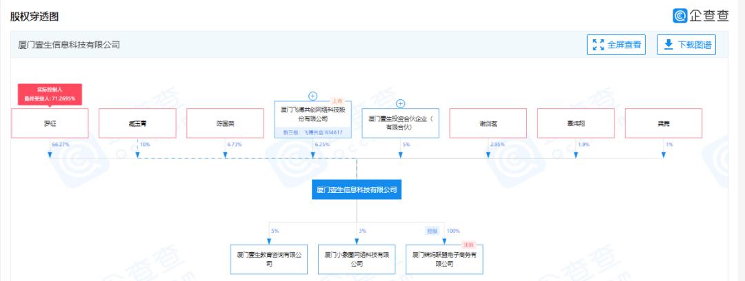
Task: Select the shareholder node holding 2.85%
Action: (488, 123)
